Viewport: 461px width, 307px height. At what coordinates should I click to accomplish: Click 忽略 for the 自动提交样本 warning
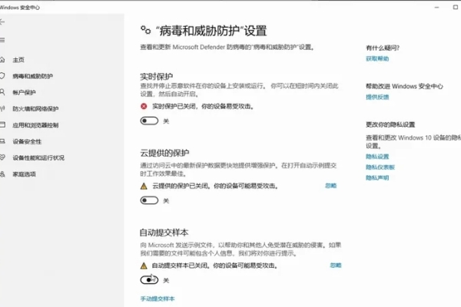point(336,266)
